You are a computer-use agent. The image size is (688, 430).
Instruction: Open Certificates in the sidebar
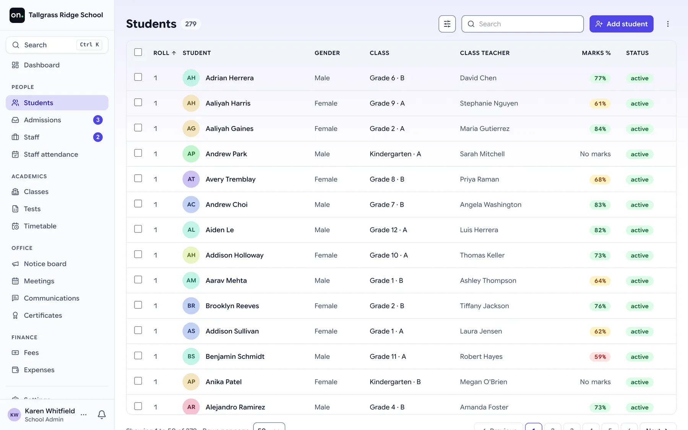point(57,315)
